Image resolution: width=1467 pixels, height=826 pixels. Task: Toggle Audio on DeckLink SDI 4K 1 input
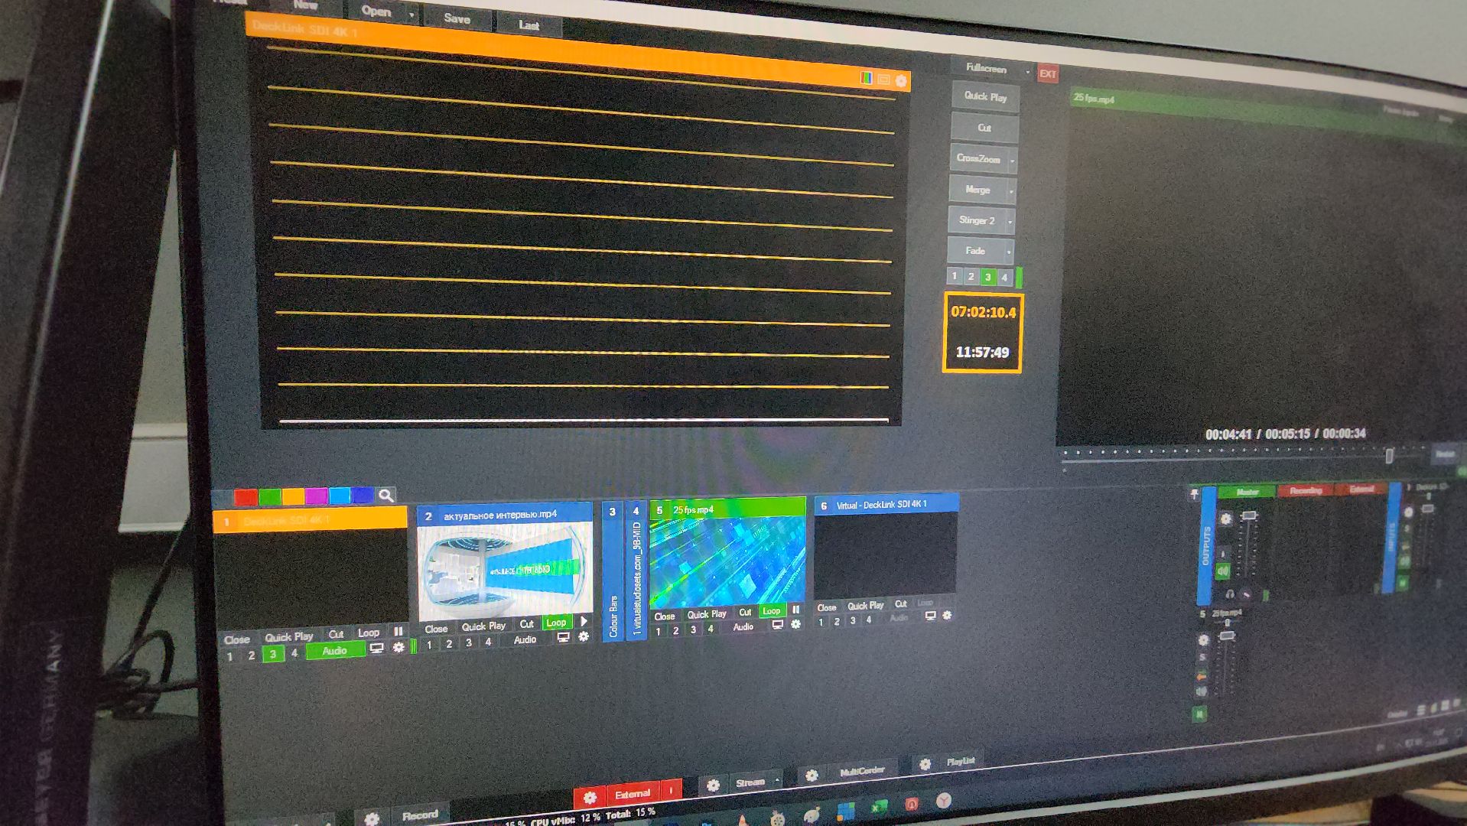(335, 651)
